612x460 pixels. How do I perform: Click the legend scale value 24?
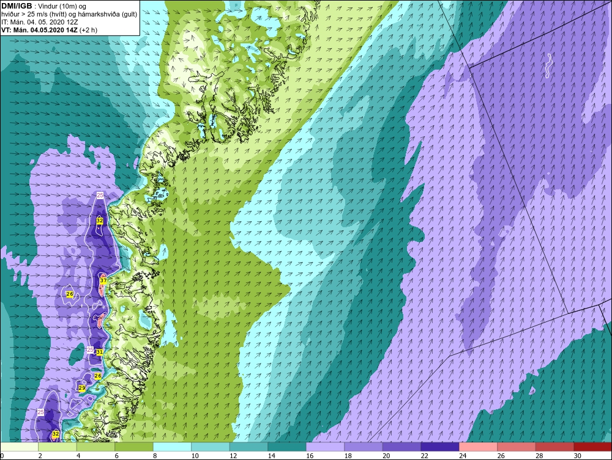click(463, 456)
